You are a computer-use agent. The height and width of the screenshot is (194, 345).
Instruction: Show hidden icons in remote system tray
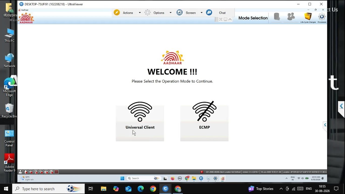[x=286, y=178]
